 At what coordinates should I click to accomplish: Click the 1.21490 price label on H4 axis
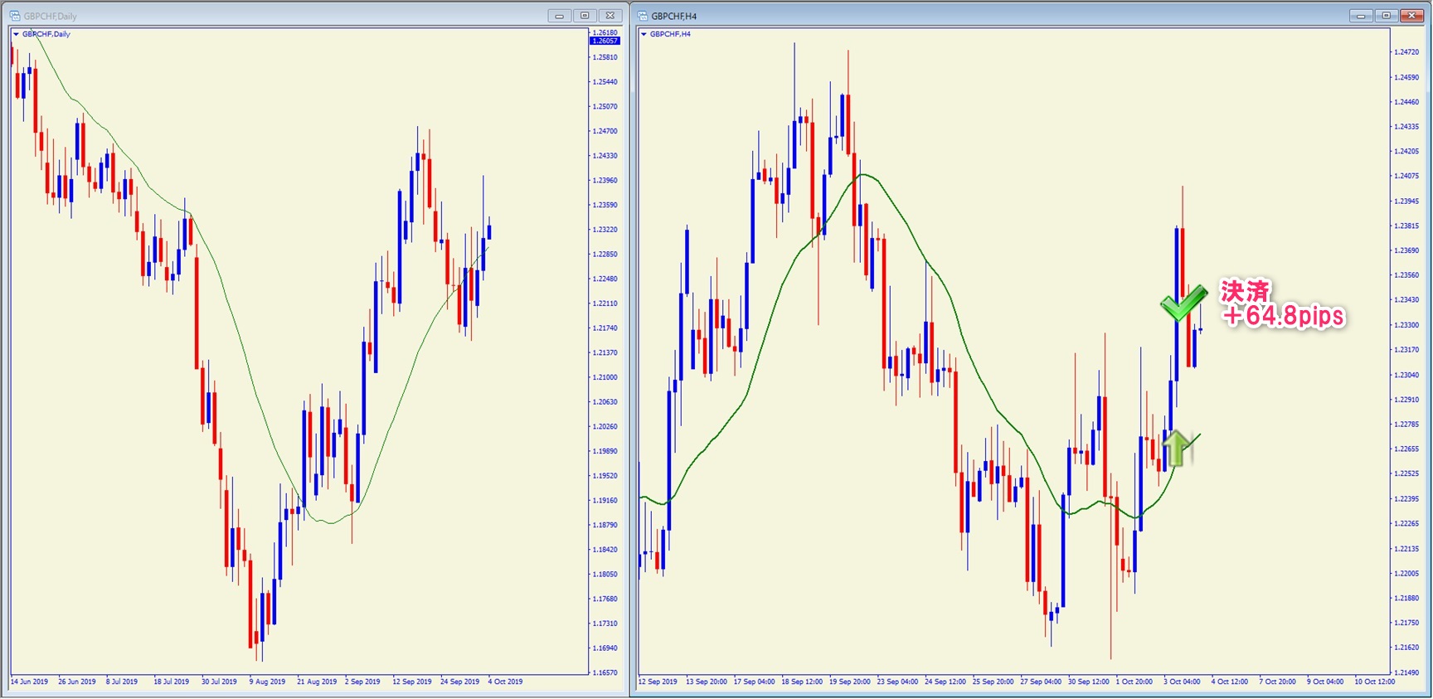1406,672
